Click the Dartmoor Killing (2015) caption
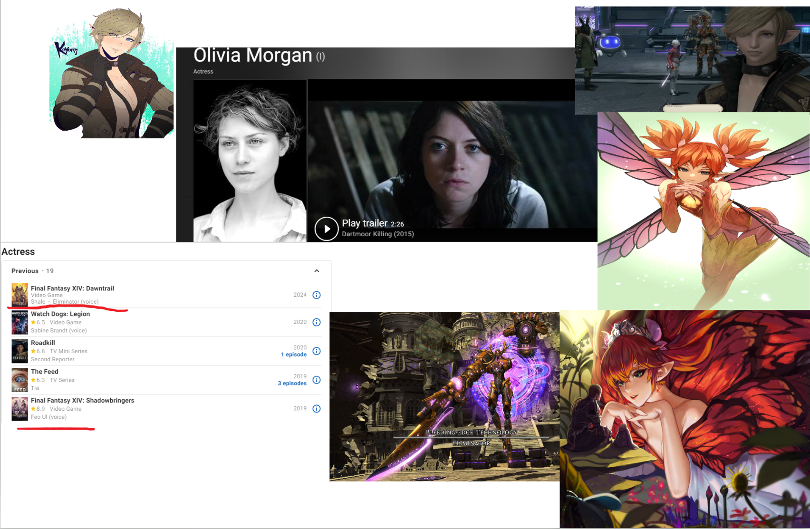Image resolution: width=810 pixels, height=529 pixels. 378,234
